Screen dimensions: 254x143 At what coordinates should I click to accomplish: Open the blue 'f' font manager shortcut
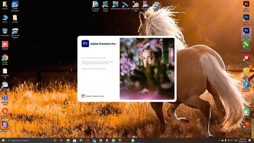[246, 87]
